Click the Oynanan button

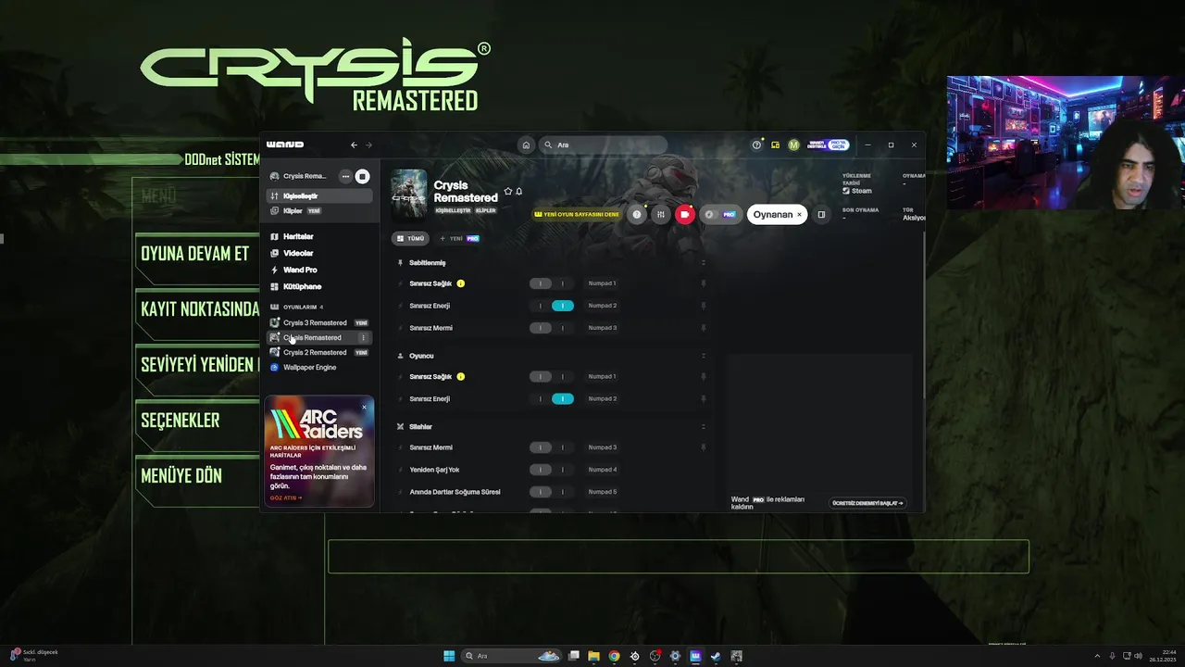tap(777, 215)
